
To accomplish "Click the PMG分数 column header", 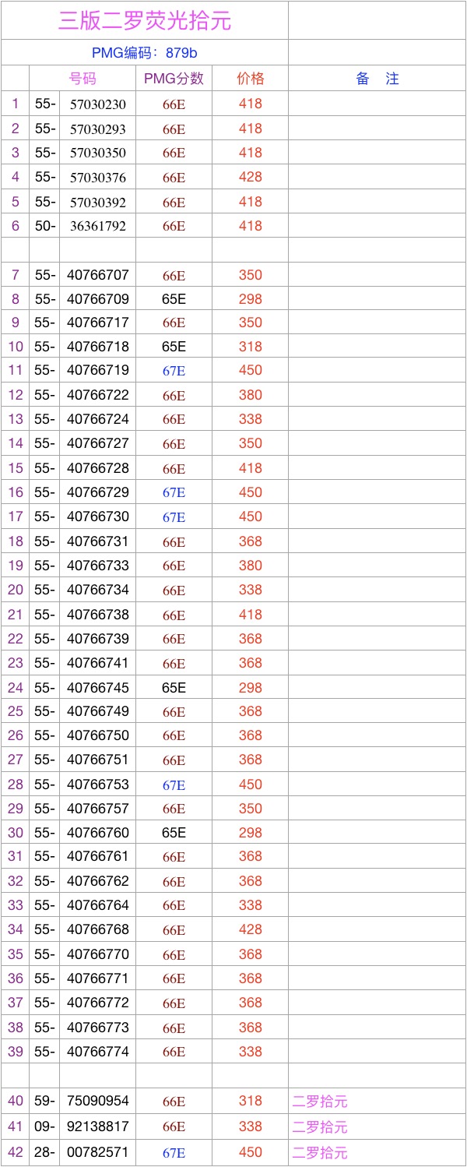I will [174, 79].
